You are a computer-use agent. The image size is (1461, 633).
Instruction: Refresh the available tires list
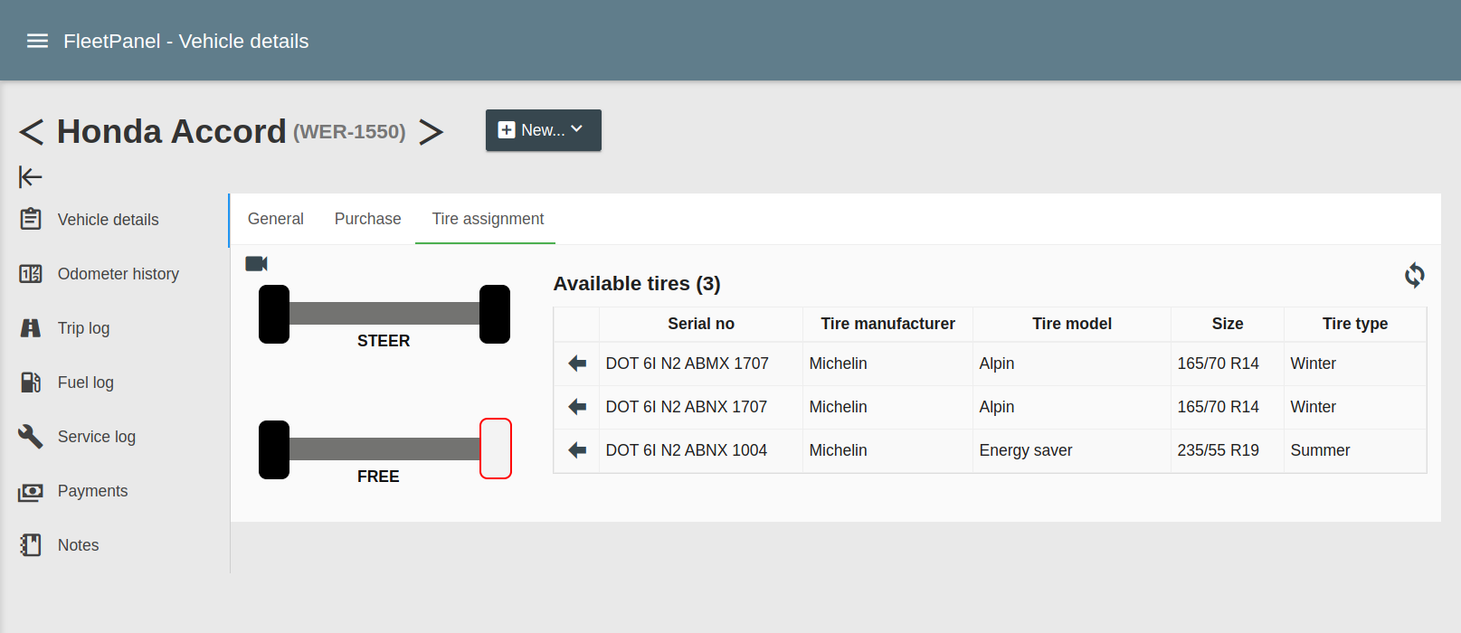1414,275
